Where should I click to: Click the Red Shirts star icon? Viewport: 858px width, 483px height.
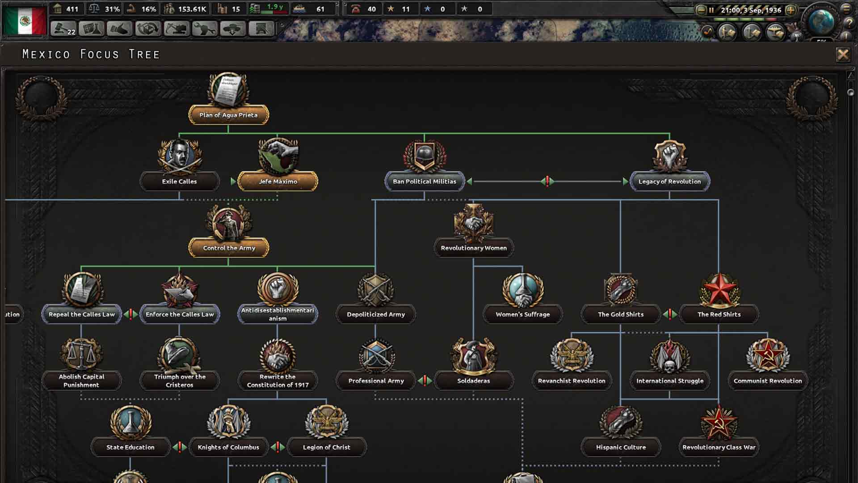(719, 290)
